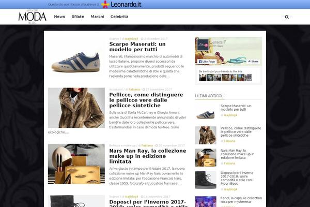
Task: Click sidebar sneaker thumbnail
Action: coord(206,113)
